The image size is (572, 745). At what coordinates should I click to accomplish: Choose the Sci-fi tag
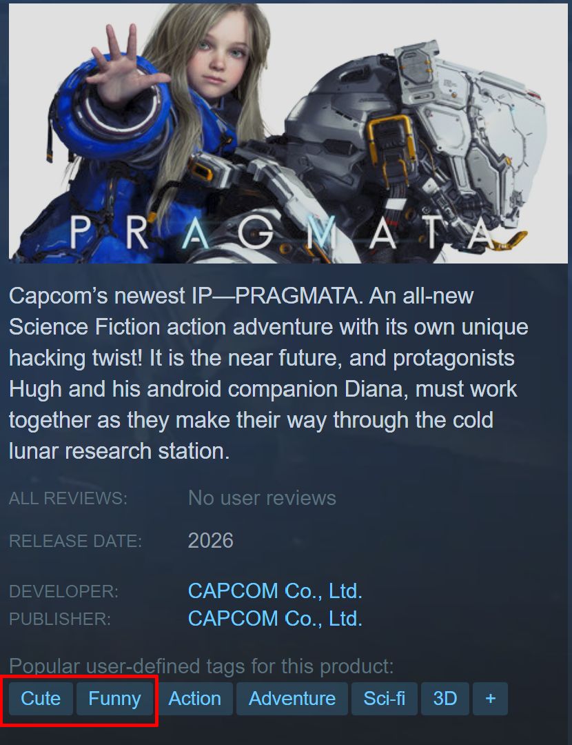click(x=385, y=698)
